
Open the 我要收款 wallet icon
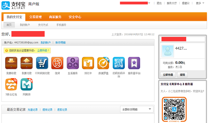tap(11, 63)
